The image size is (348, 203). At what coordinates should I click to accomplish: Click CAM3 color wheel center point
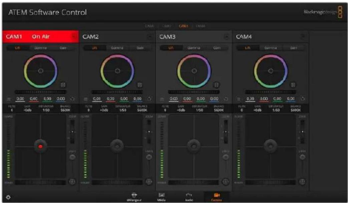point(194,71)
